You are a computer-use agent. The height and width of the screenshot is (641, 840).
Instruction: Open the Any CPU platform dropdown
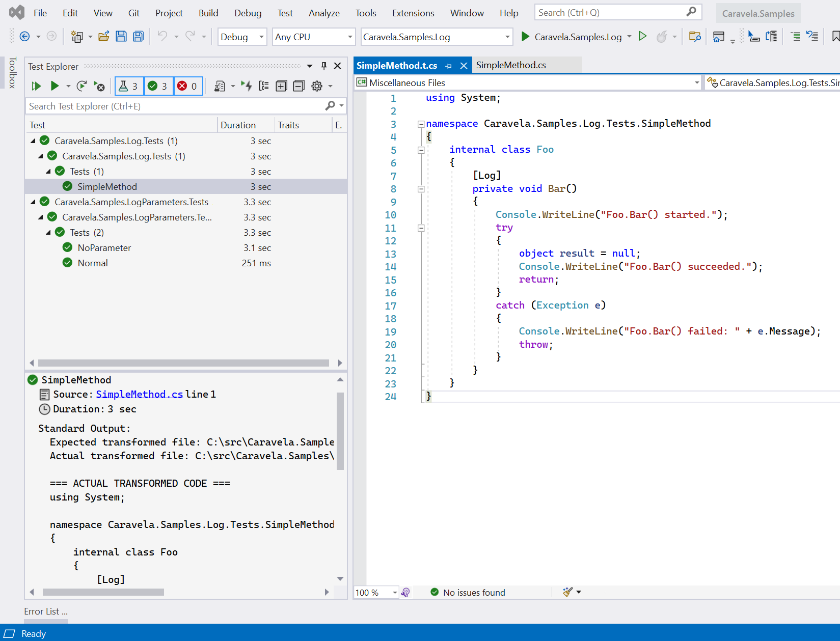click(313, 37)
